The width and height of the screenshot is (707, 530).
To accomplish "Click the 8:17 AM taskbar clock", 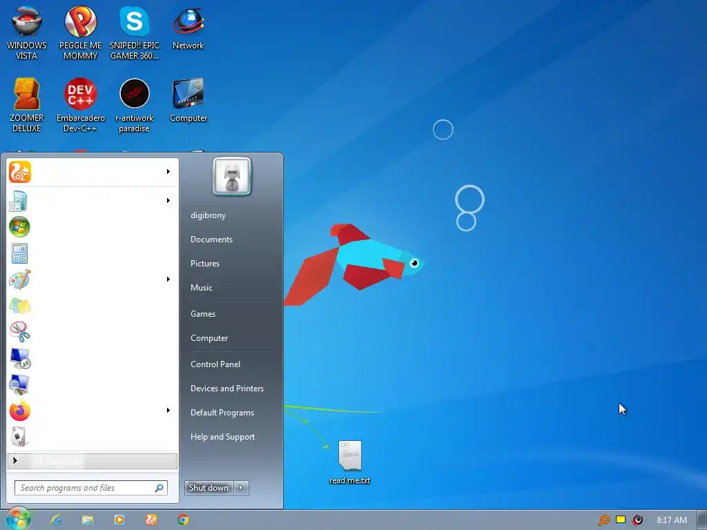I will click(x=671, y=520).
